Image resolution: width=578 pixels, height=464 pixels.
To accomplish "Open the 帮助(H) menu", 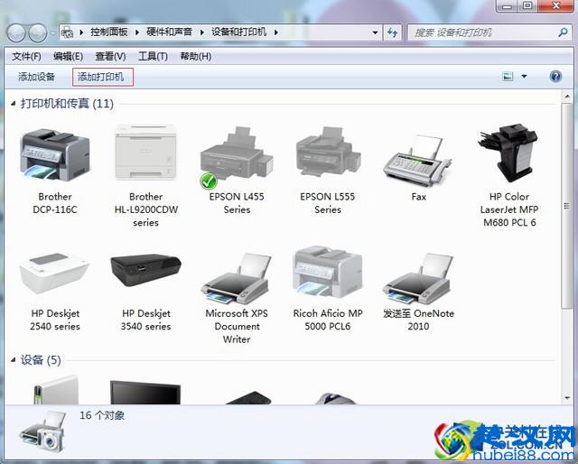I will 195,56.
